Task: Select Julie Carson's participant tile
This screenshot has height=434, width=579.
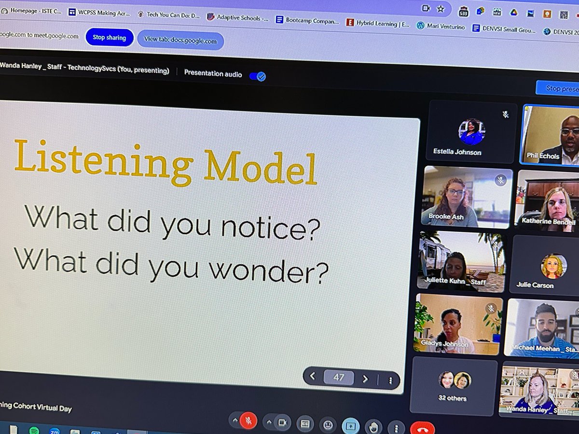Action: point(545,265)
